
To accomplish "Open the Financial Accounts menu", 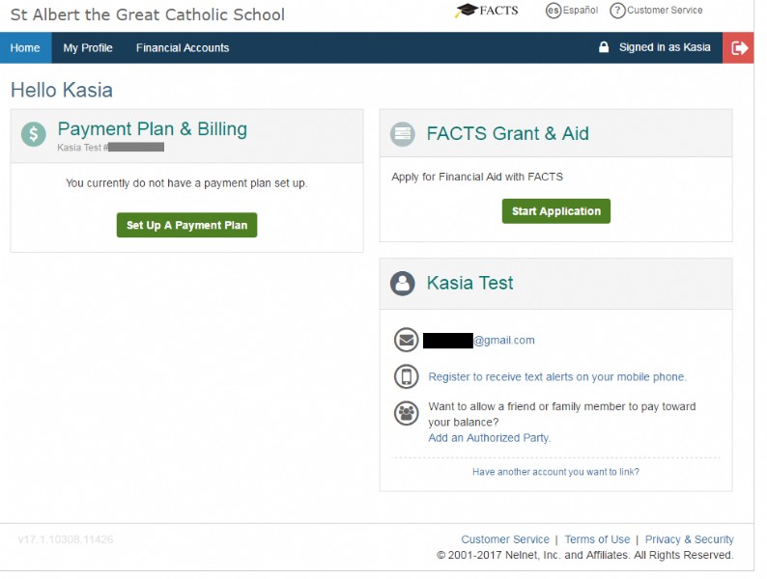I will pos(183,48).
